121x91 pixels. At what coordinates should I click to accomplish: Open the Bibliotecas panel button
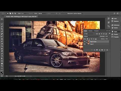115,25
